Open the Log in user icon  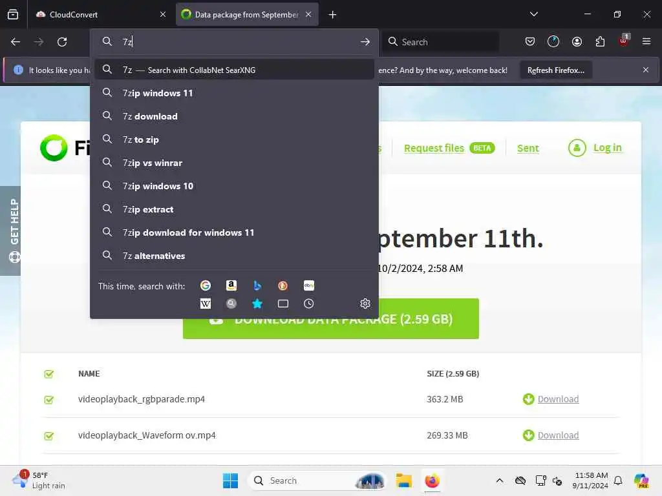pos(577,148)
